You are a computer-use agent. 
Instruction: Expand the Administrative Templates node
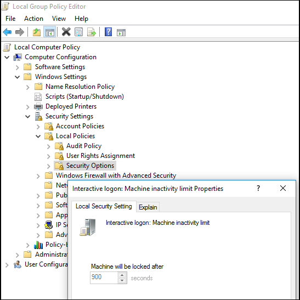[18, 255]
